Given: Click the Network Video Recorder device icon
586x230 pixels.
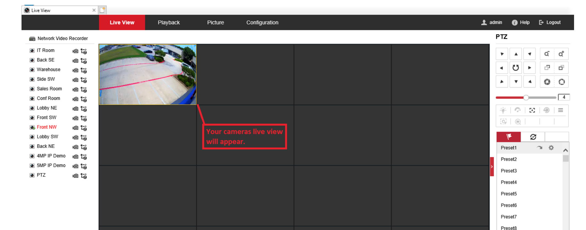Looking at the screenshot, I should pyautogui.click(x=32, y=39).
